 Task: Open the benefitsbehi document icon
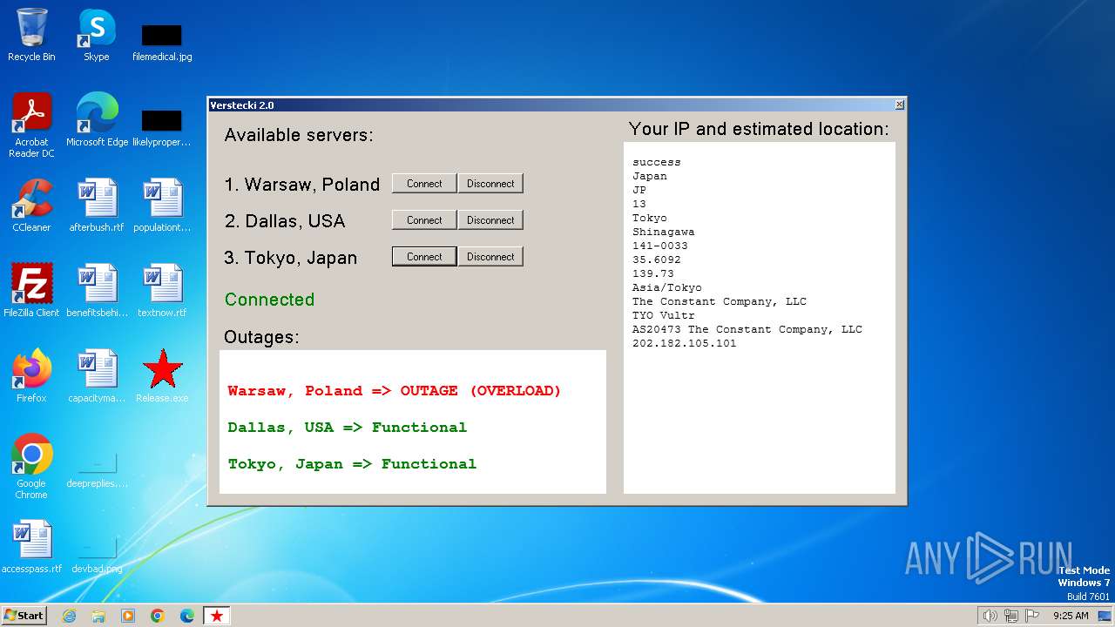pos(97,291)
